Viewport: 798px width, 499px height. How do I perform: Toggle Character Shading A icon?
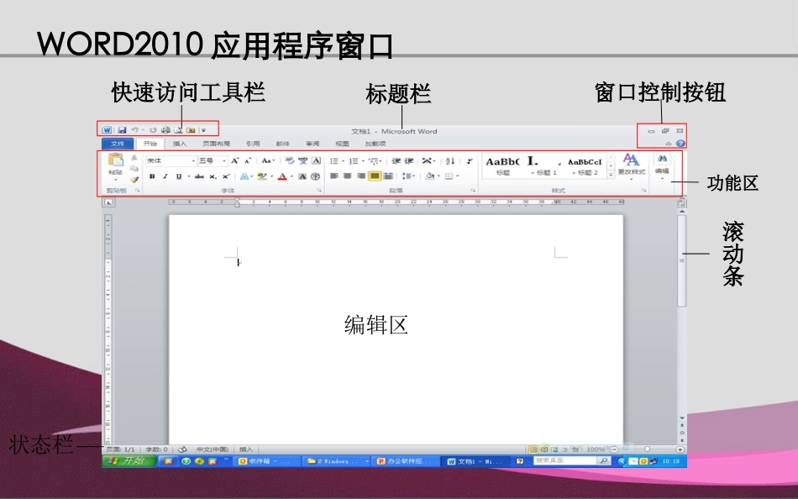pyautogui.click(x=302, y=176)
